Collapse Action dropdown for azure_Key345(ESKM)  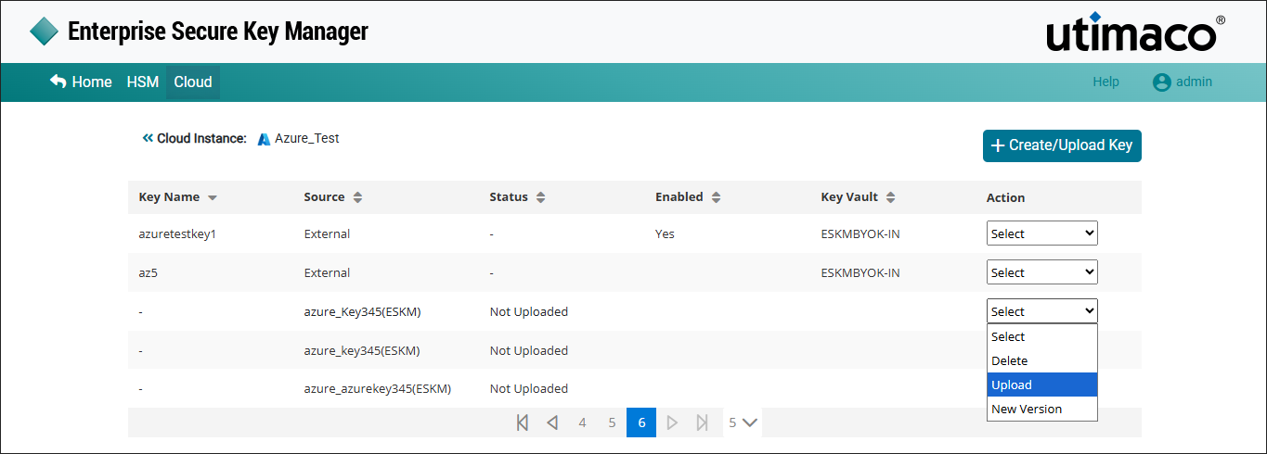(1041, 311)
